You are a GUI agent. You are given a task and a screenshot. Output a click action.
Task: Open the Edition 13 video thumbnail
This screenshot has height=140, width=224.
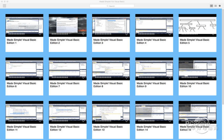pos(111,112)
